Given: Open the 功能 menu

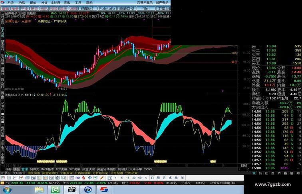Looking at the screenshot, I should tap(22, 2).
